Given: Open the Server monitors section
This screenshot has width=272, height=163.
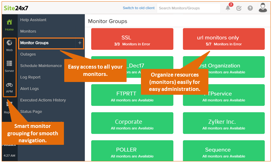Looking at the screenshot, I should click(9, 66).
